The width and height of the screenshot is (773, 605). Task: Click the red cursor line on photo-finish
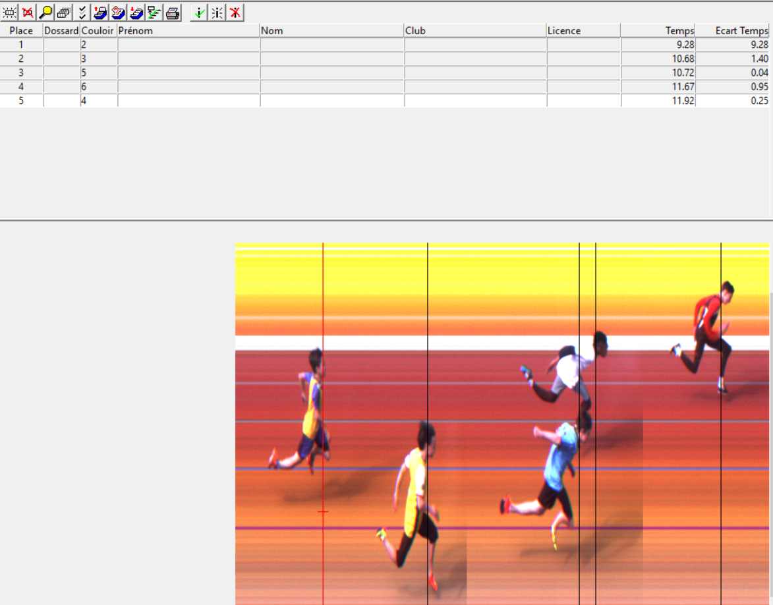pos(323,424)
